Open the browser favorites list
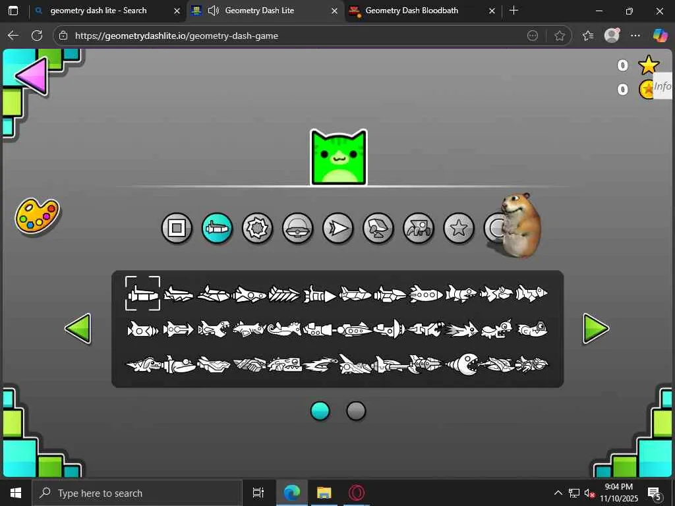This screenshot has height=506, width=675. tap(588, 36)
